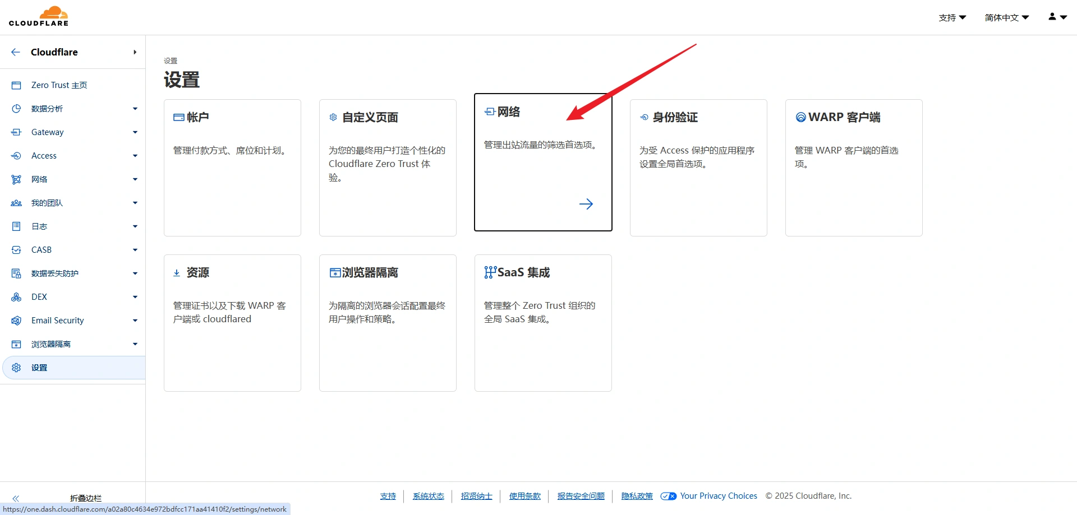
Task: Click the 身份验证 card icon
Action: (645, 117)
